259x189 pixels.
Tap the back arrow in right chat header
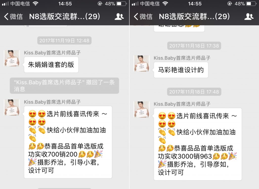(x=136, y=16)
